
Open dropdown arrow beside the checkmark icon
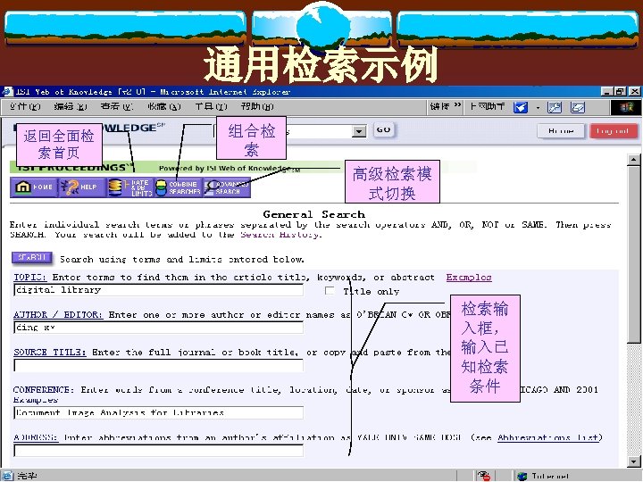538,108
